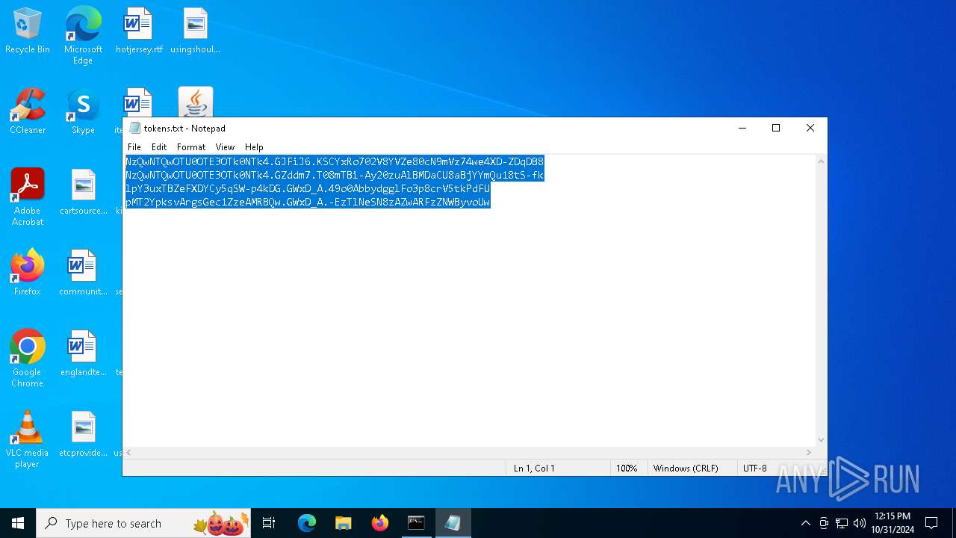Select the Java file icon behind Notepad
This screenshot has height=538, width=956.
(x=196, y=102)
